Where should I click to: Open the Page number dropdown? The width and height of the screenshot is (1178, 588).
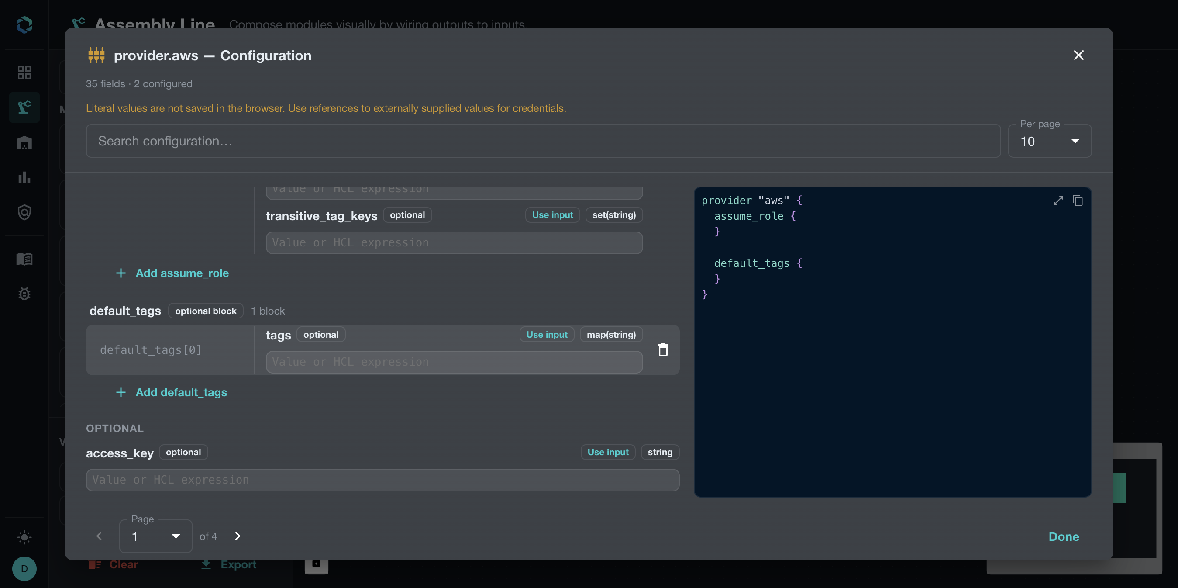click(155, 536)
